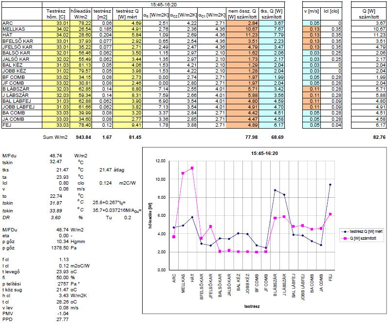Click the '21.47 átlag' note
Image resolution: width=388 pixels, height=323 pixels.
point(112,170)
